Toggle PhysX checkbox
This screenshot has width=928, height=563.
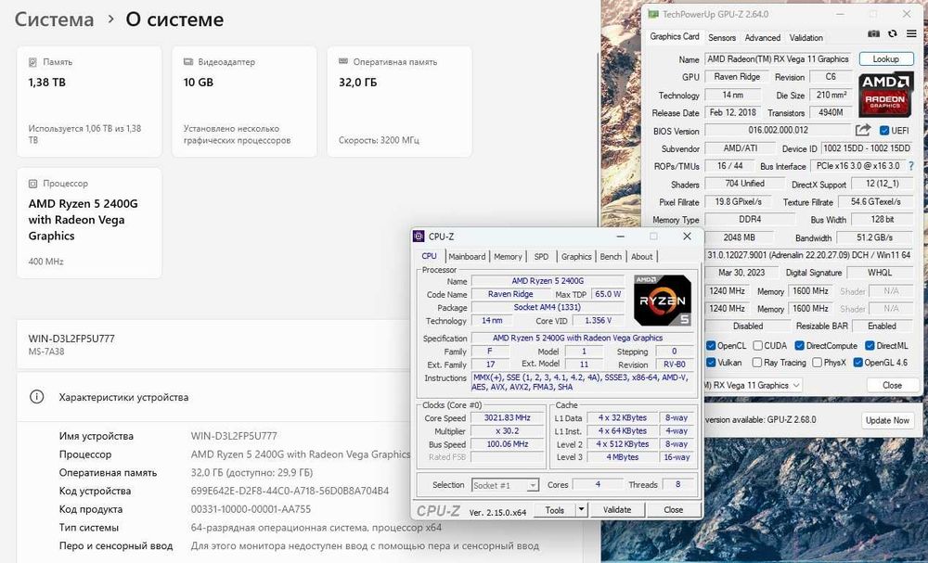pos(818,363)
